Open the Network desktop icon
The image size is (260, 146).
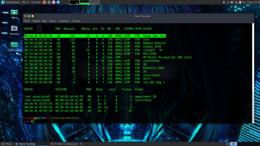[14, 30]
